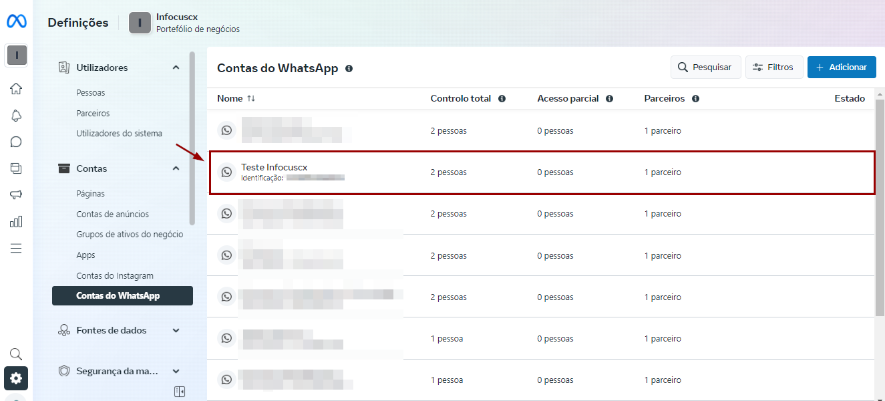Go to Contas do Instagram
885x401 pixels.
(114, 275)
